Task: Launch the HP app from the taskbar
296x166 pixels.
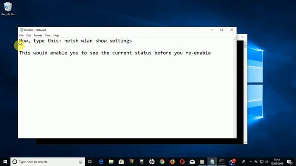Action: [x=152, y=162]
